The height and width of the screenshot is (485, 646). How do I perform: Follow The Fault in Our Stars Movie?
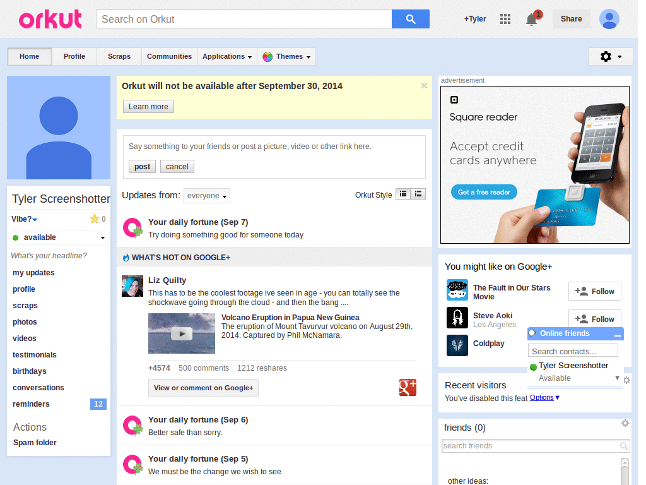(595, 292)
